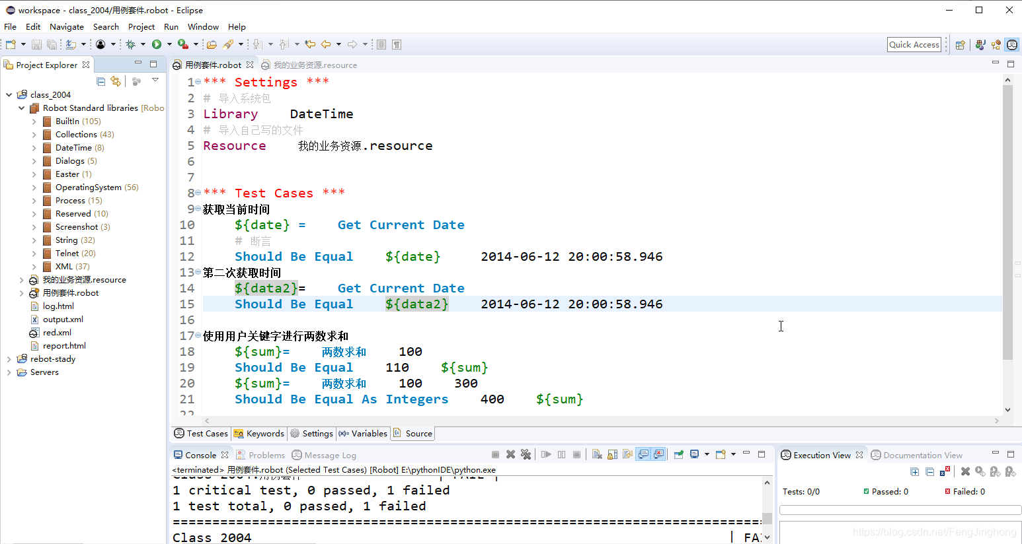
Task: Switch to the Robot perspective icon
Action: click(x=1012, y=45)
